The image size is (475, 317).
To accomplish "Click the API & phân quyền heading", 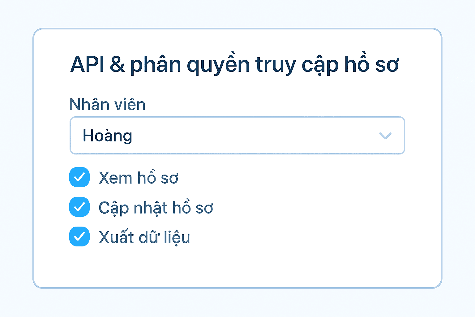I will (234, 65).
